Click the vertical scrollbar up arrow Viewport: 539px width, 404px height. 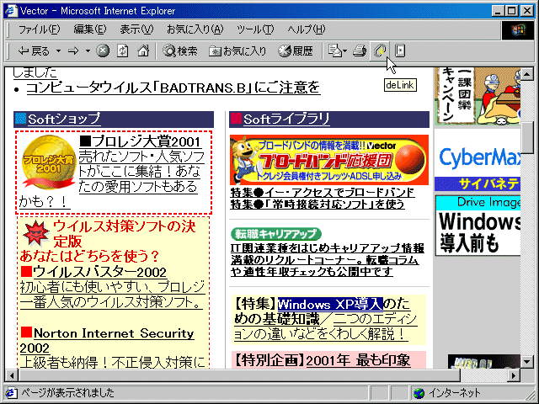pyautogui.click(x=527, y=74)
